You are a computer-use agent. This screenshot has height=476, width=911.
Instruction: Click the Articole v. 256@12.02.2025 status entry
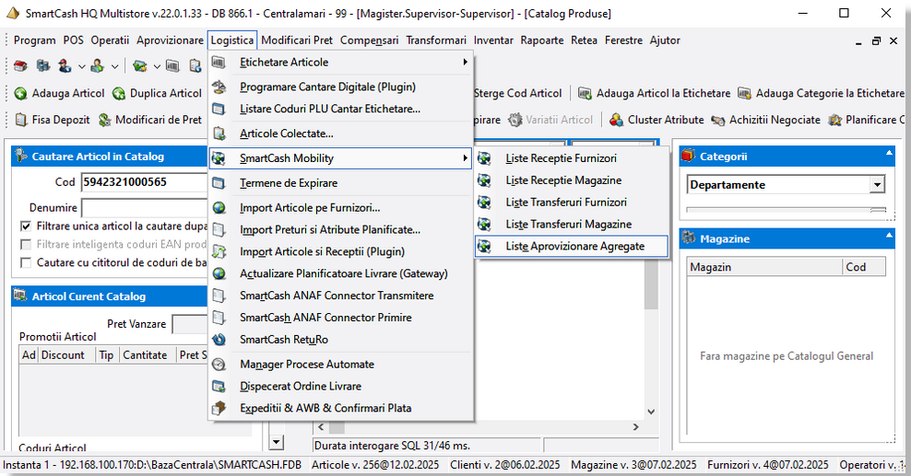coord(375,465)
